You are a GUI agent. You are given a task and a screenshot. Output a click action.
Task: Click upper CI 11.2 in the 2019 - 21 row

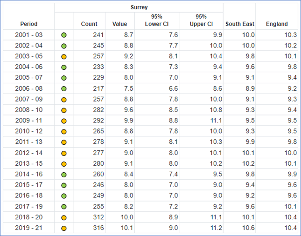coord(216,228)
